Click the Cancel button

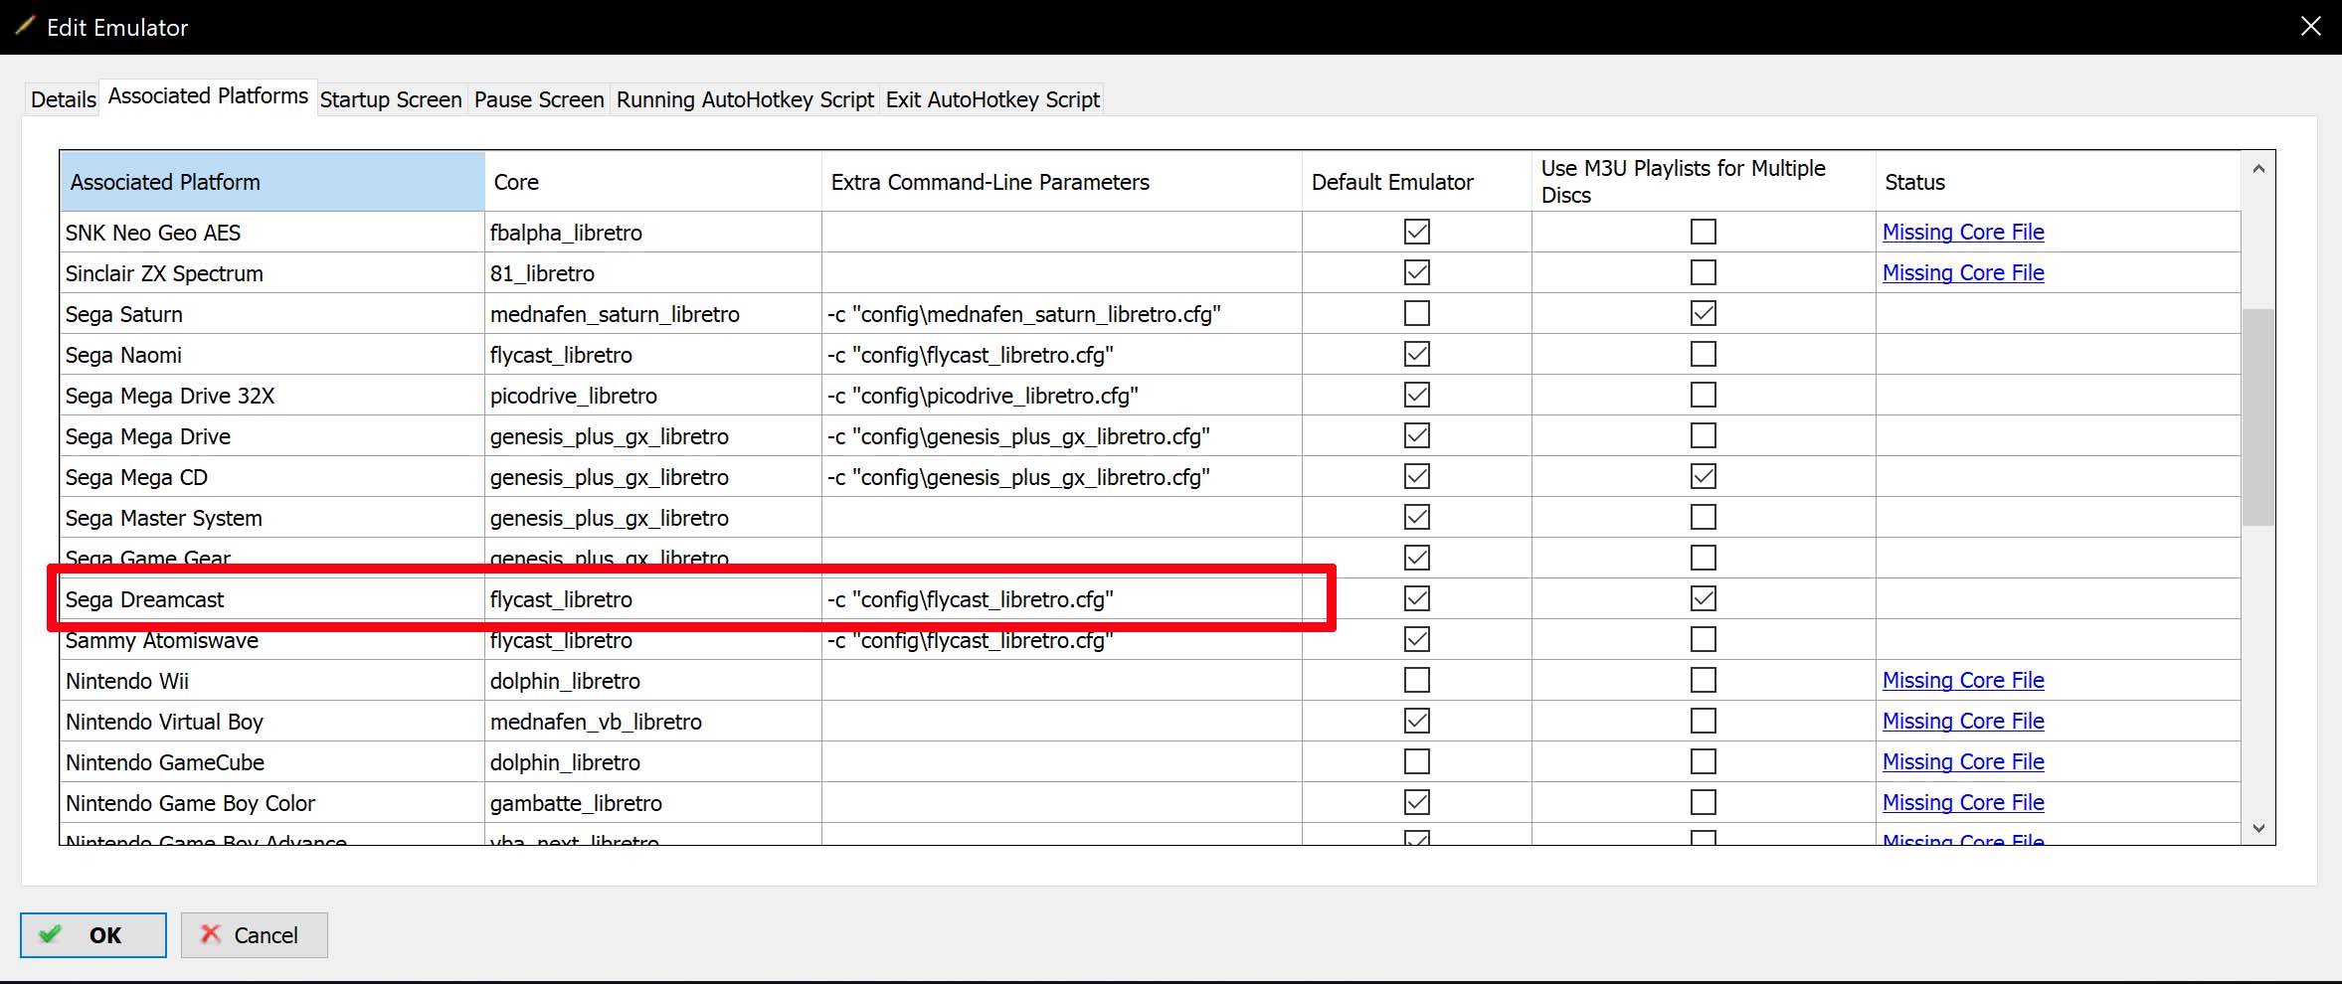[x=255, y=935]
